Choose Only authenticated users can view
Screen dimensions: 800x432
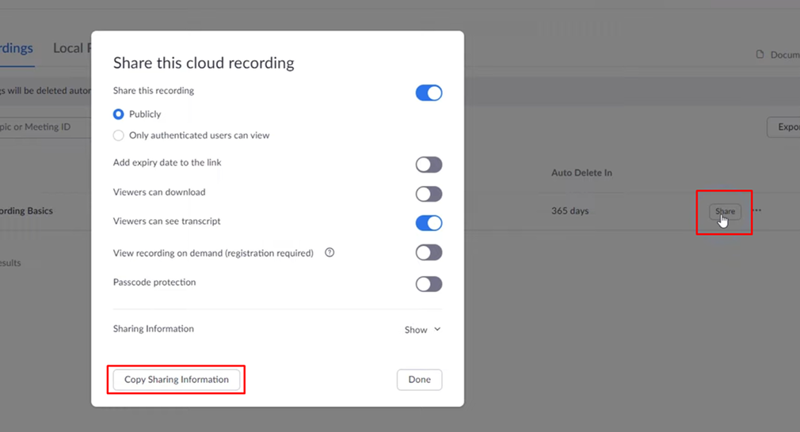click(119, 135)
